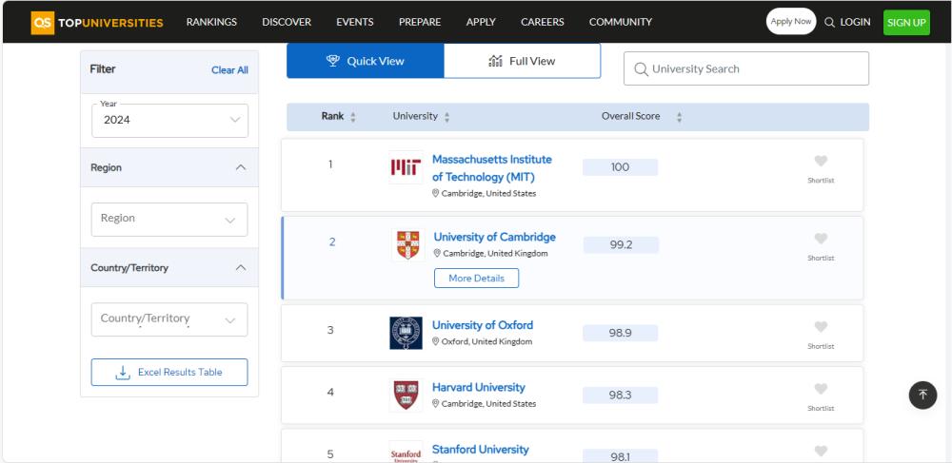Viewport: 952px width, 463px height.
Task: Open the CAREERS menu
Action: tap(543, 22)
